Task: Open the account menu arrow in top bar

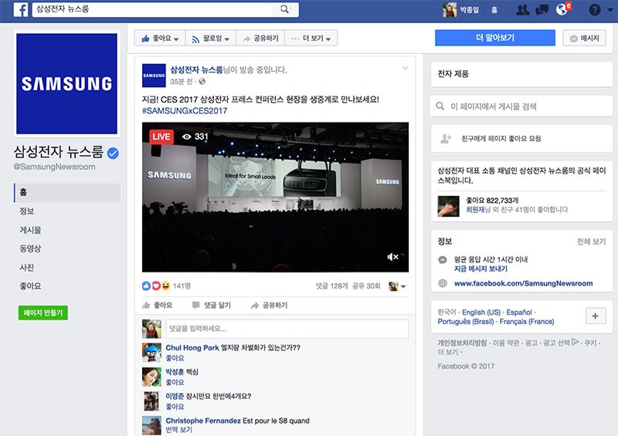Action: (610, 10)
